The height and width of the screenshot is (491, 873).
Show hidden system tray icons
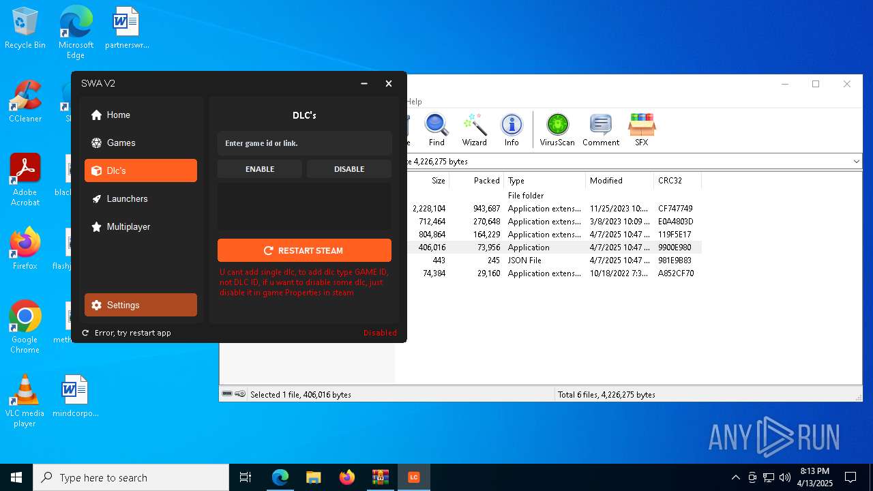(x=735, y=477)
